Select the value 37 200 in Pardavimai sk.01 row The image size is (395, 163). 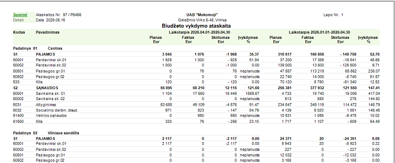click(286, 60)
